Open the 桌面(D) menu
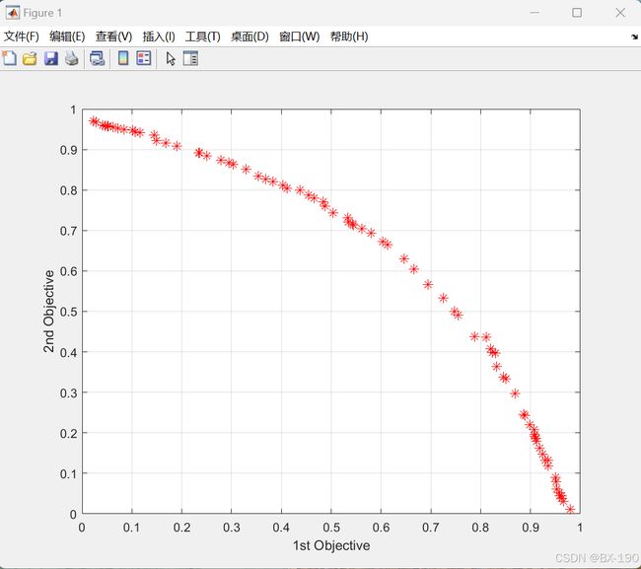Screen dimensions: 641x569 249,36
